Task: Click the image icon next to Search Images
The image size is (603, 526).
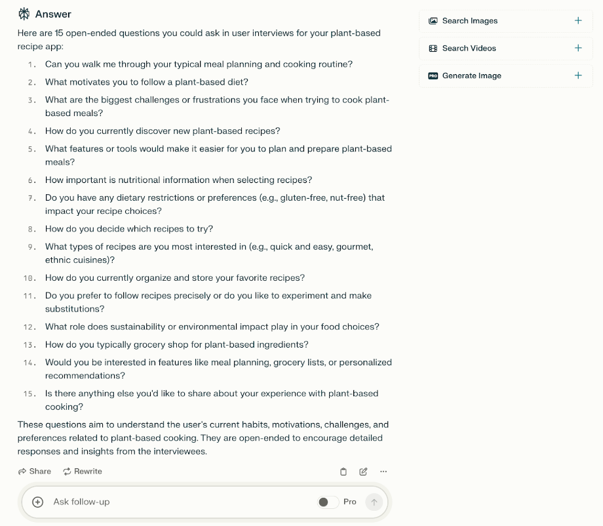Action: tap(433, 20)
